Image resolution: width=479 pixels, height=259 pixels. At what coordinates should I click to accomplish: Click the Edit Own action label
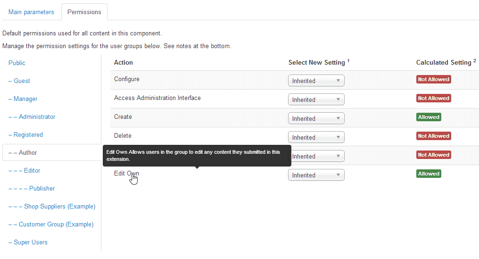pos(126,173)
